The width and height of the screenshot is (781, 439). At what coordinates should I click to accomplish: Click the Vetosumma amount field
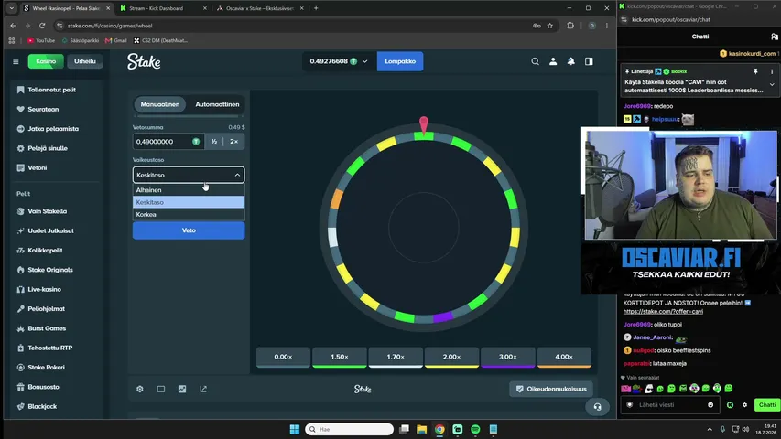(x=168, y=142)
